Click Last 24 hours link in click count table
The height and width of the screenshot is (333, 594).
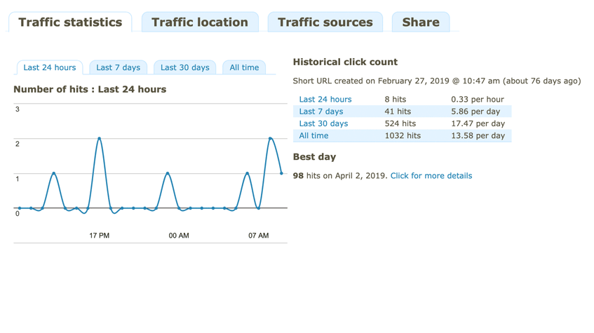325,100
